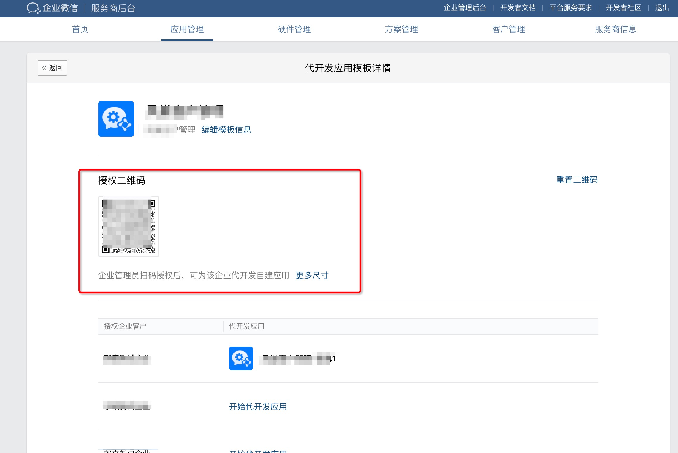Select the 方案管理 tab
This screenshot has height=453, width=678.
click(x=402, y=29)
